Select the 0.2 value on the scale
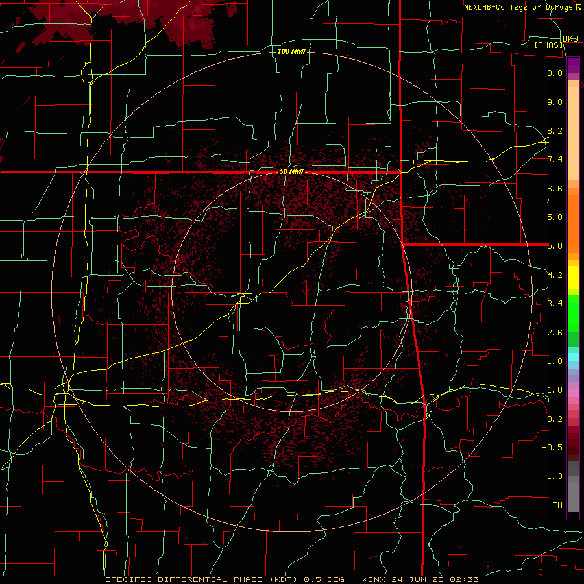Screen dimensions: 584x584 coord(555,419)
